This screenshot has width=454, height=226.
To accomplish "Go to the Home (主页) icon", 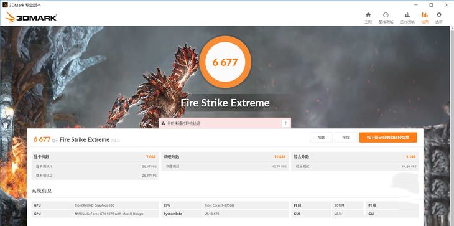I will 368,15.
